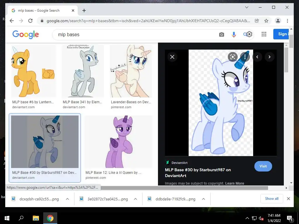Click the horizontal scrollbar
The height and width of the screenshot is (224, 299).
coord(184,188)
